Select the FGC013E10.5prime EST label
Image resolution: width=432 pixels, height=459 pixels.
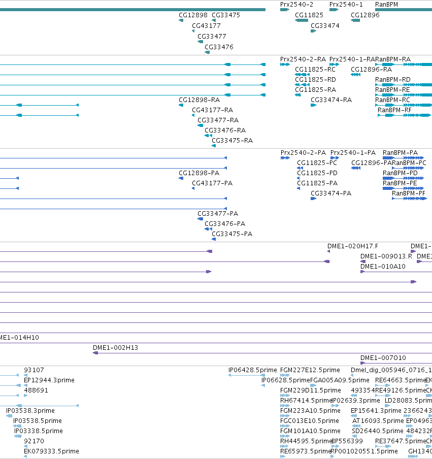pyautogui.click(x=309, y=420)
